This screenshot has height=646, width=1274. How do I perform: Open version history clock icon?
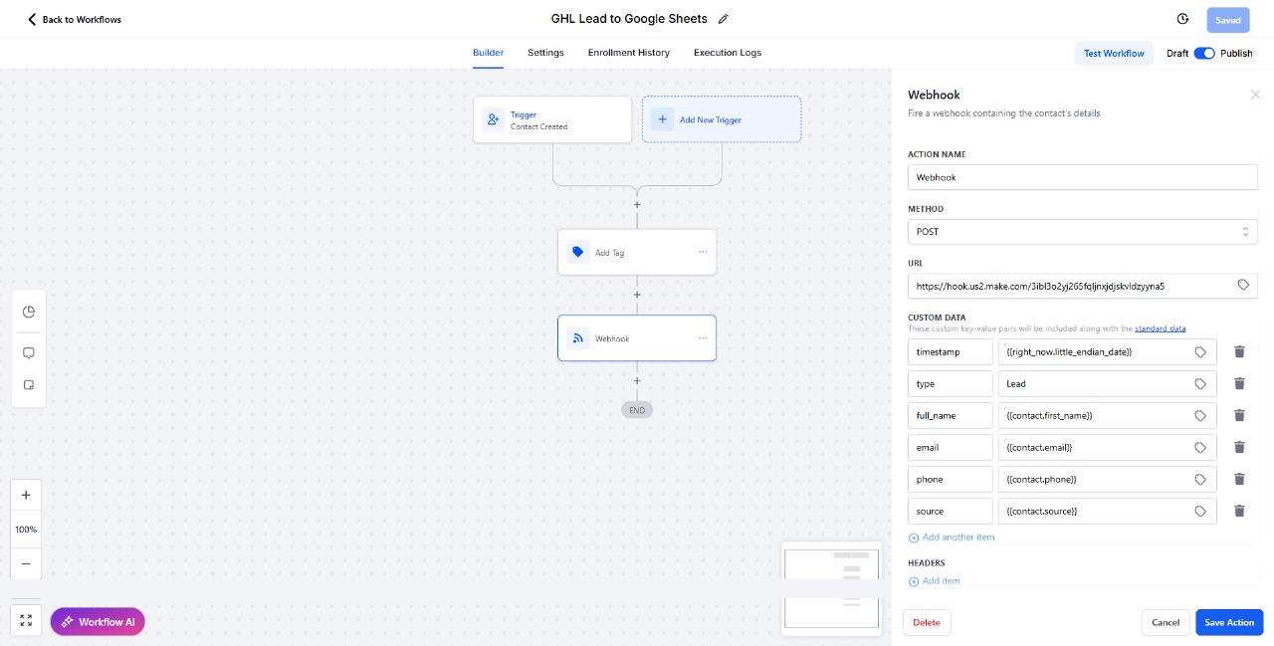click(x=1182, y=19)
